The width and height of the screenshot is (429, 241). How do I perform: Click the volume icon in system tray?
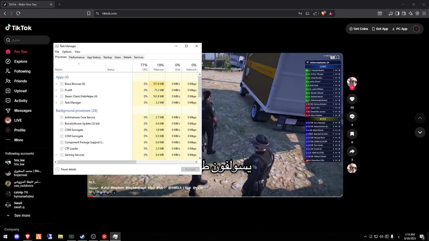[381, 237]
